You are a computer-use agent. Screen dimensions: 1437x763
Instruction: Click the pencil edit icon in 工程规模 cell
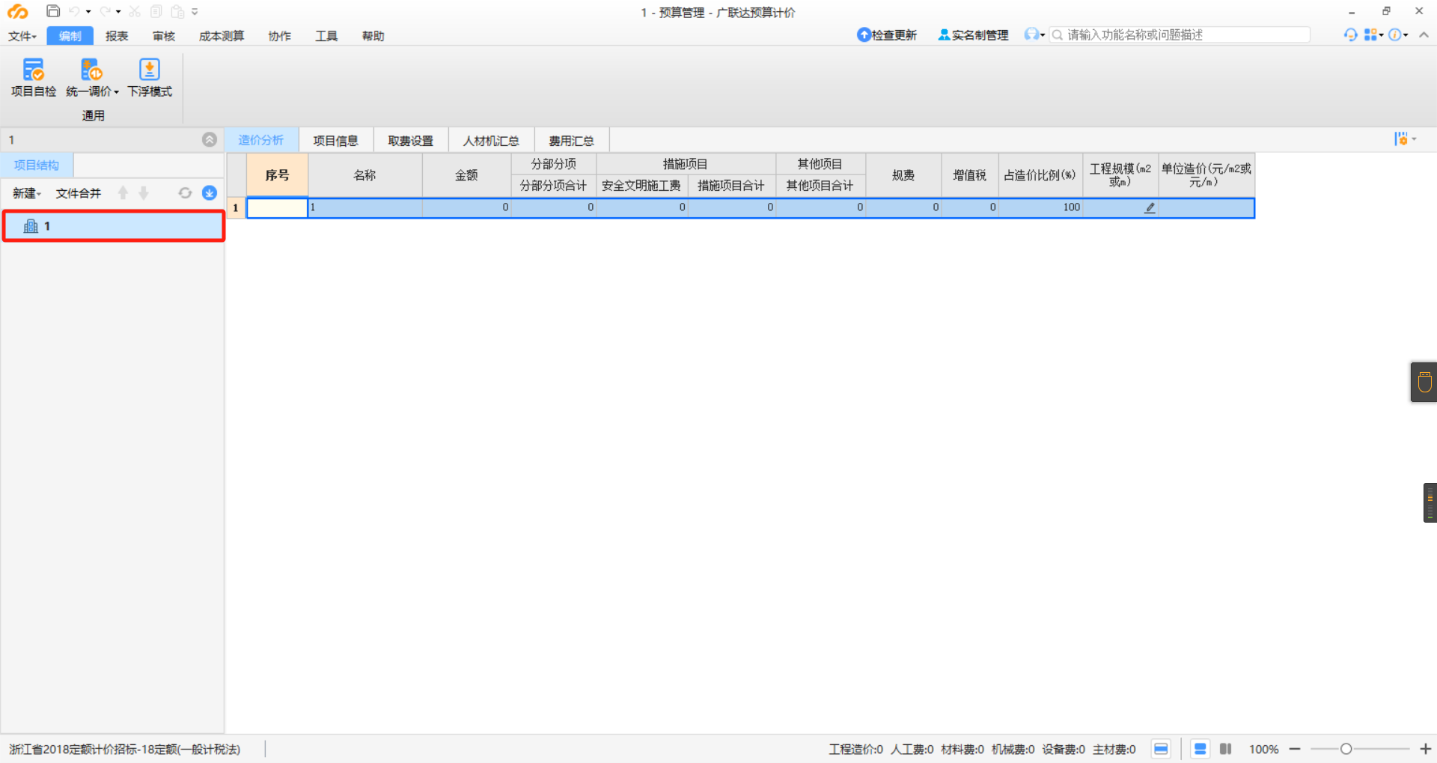pos(1150,207)
